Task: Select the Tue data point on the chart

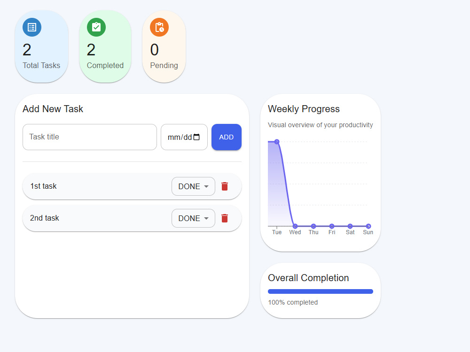Action: pos(277,142)
